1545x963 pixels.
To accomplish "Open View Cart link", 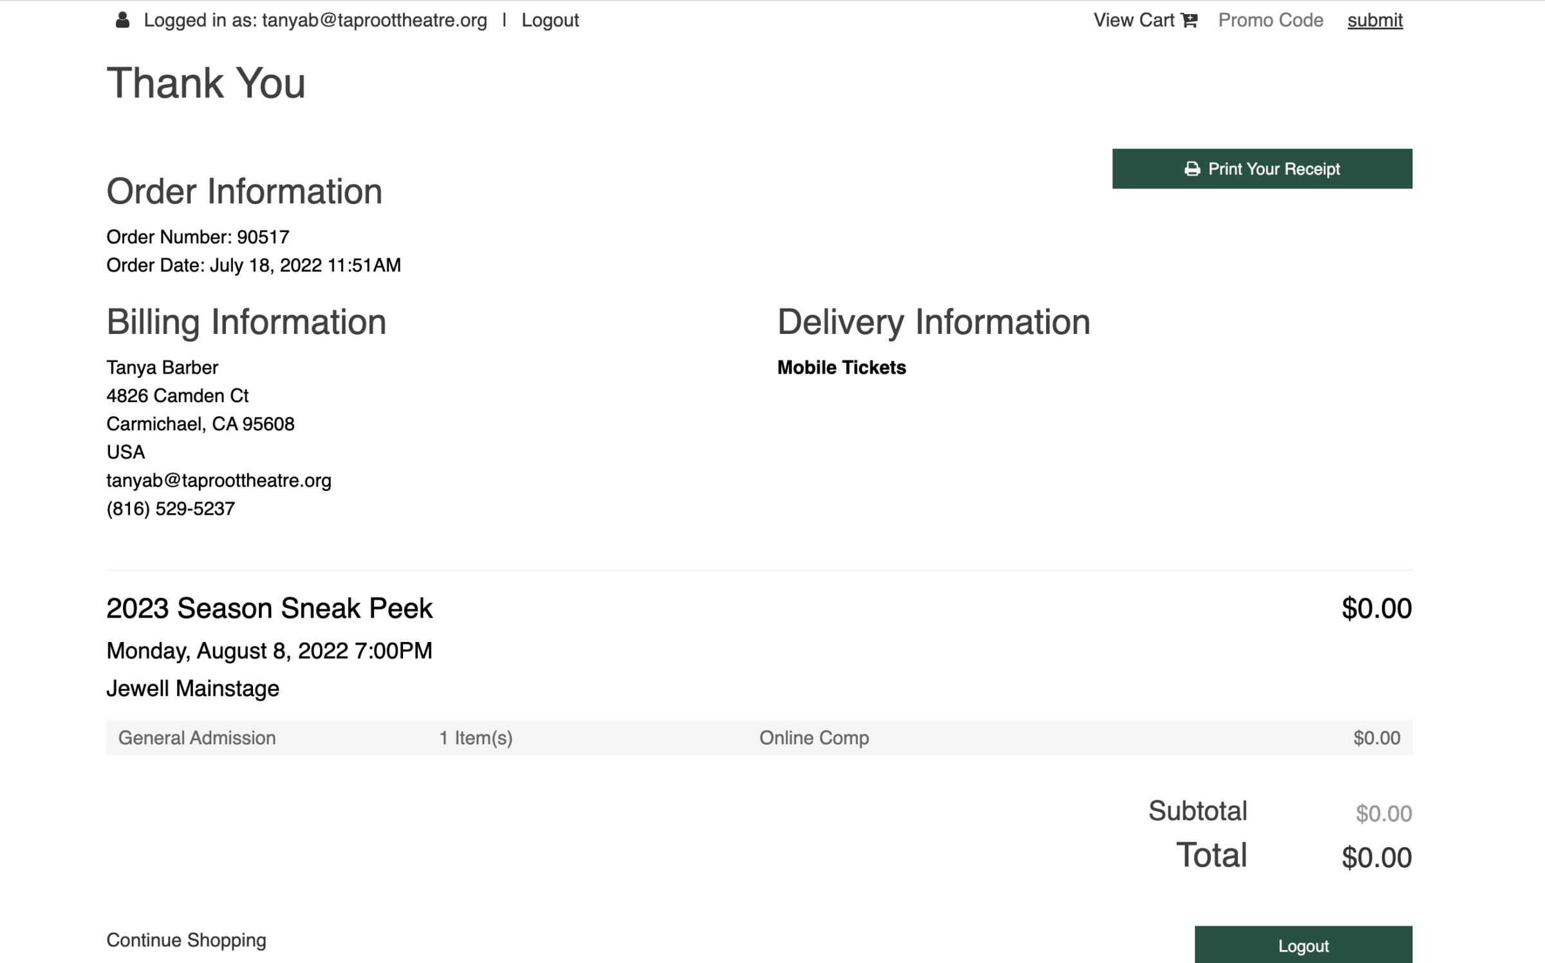I will [x=1134, y=21].
